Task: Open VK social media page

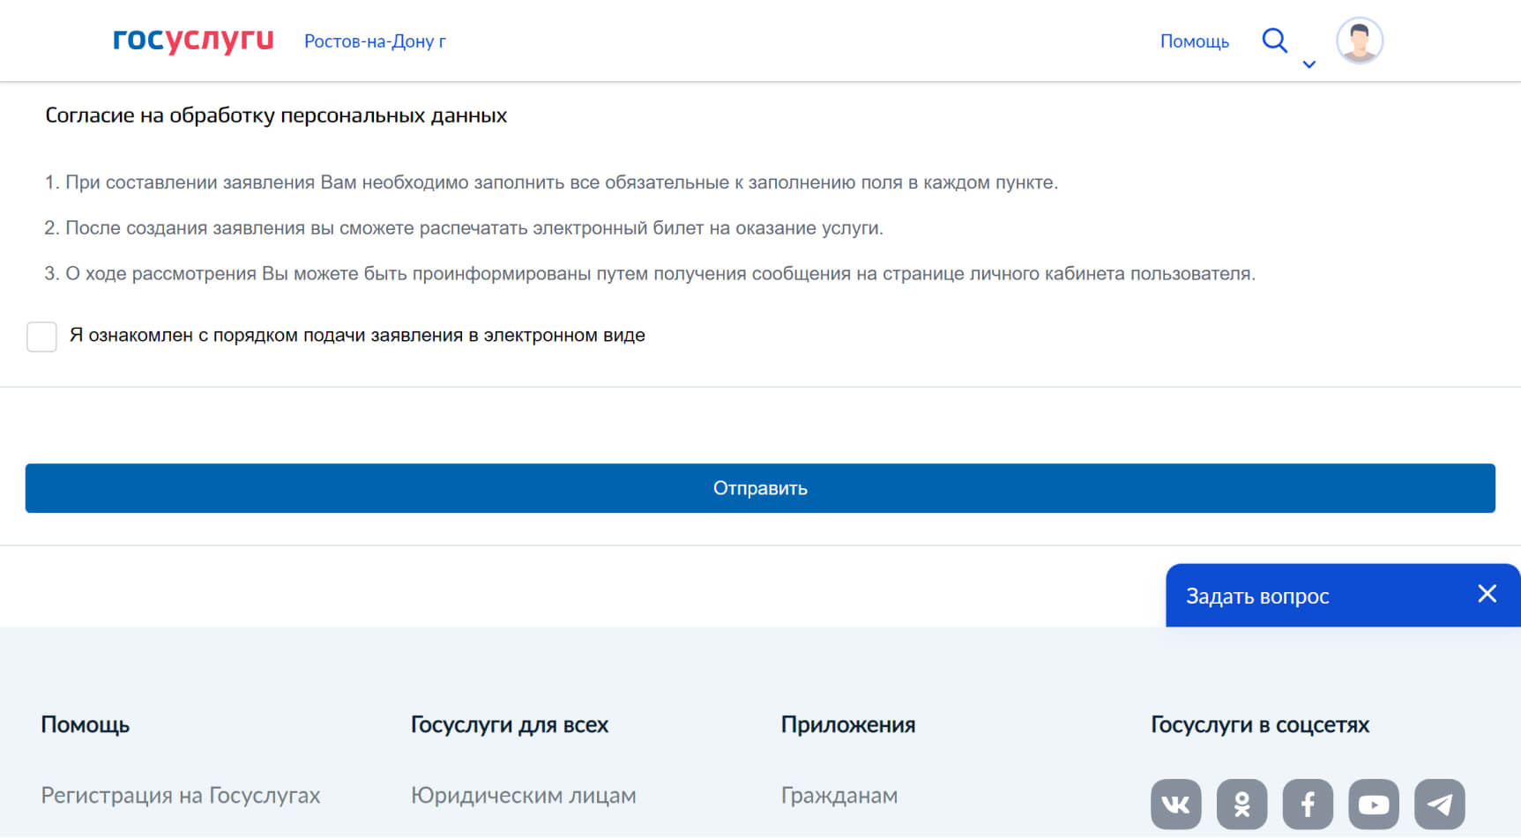Action: click(x=1175, y=804)
